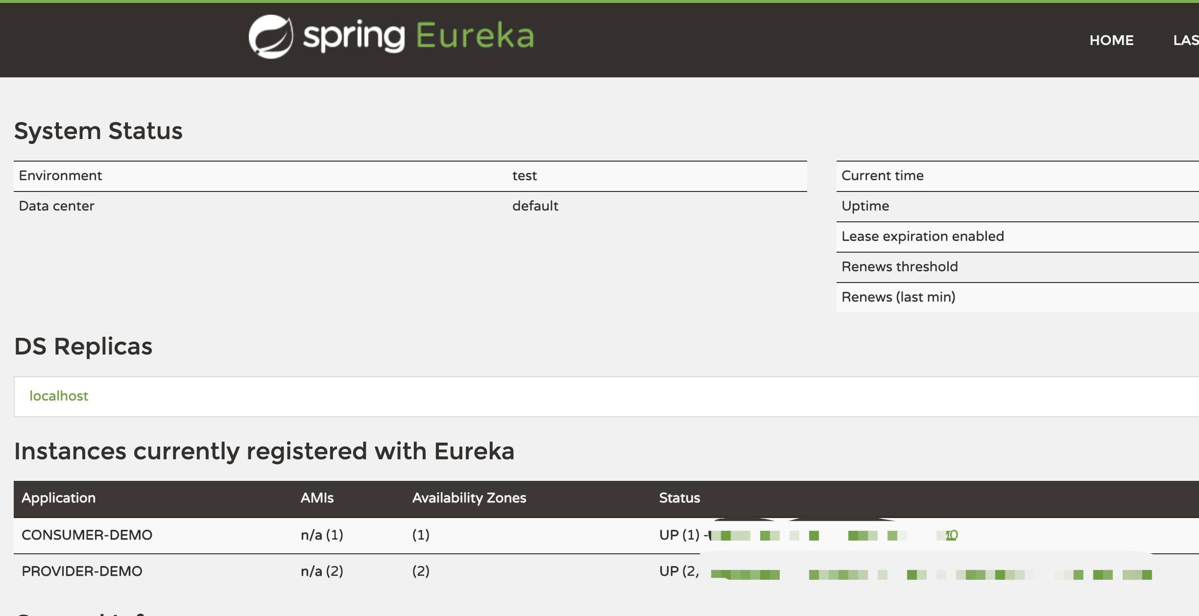The width and height of the screenshot is (1199, 616).
Task: Click the Status column header
Action: point(679,498)
